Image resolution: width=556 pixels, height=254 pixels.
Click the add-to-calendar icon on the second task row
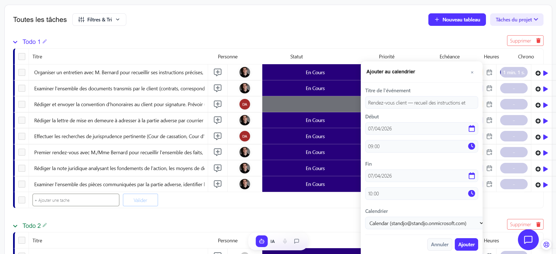(489, 88)
